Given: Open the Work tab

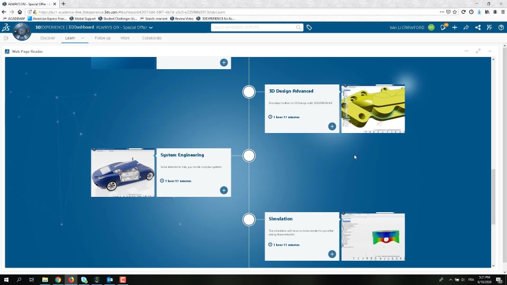Looking at the screenshot, I should point(125,38).
